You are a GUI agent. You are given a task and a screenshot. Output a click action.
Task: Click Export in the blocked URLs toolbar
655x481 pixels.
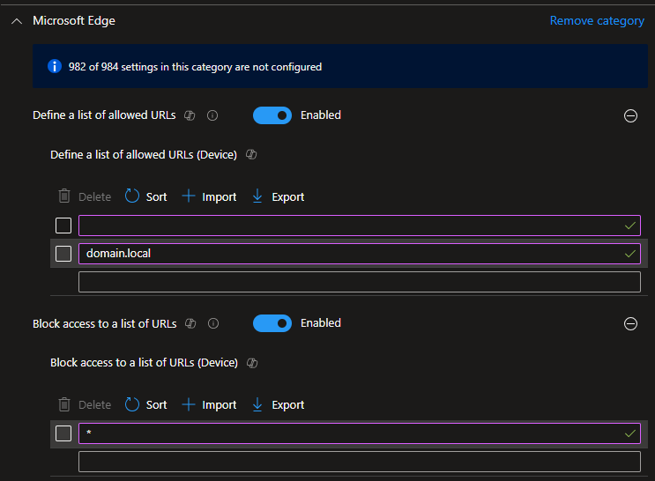279,404
